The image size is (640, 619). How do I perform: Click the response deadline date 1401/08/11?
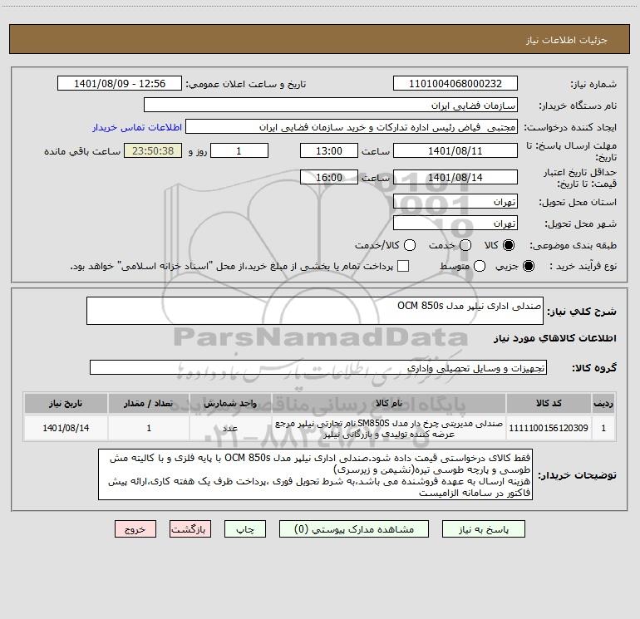coord(455,151)
